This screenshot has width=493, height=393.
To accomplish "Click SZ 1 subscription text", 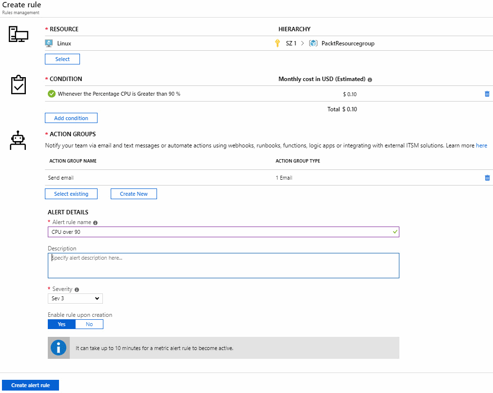I will click(291, 43).
